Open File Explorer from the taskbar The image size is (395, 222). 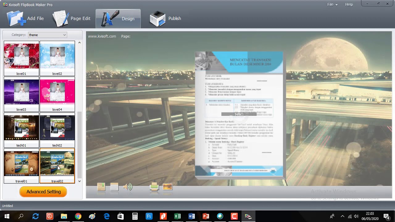64,216
